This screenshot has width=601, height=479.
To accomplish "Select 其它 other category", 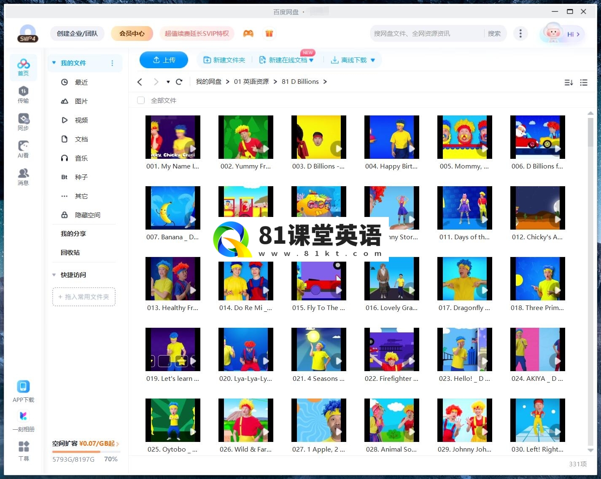I will click(81, 196).
